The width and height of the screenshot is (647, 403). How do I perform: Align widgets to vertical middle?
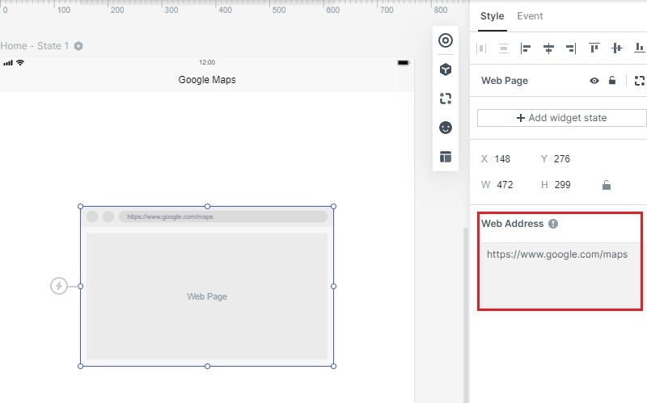(x=617, y=48)
